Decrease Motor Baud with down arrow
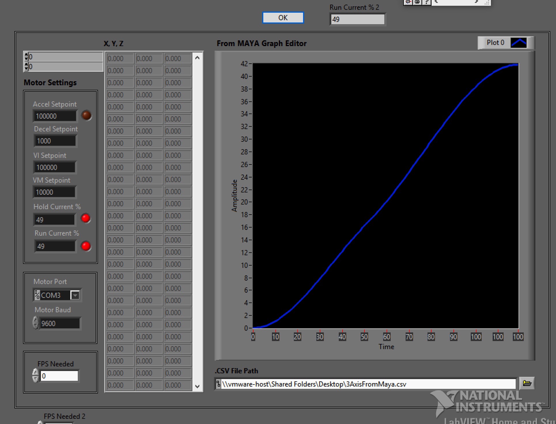Image resolution: width=556 pixels, height=424 pixels. point(35,326)
